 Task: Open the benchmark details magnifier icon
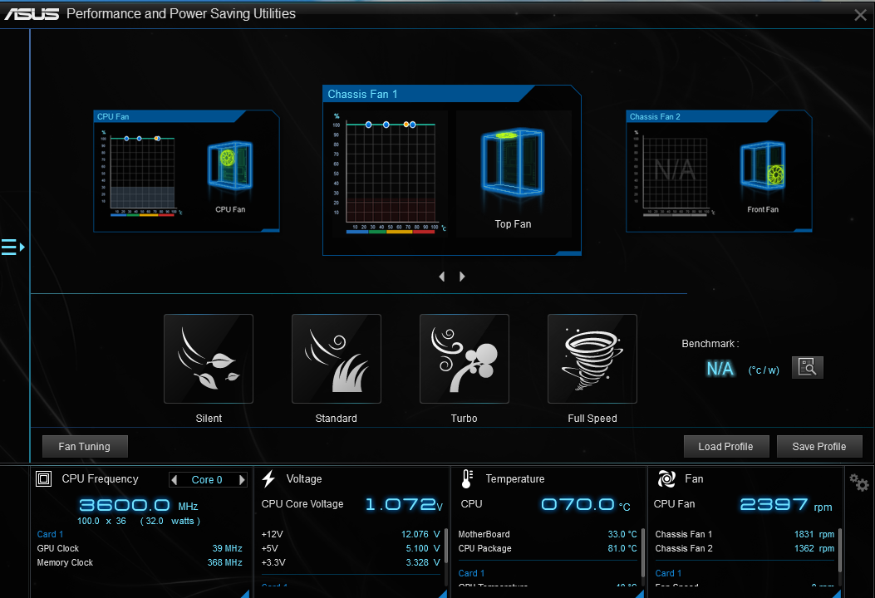point(807,367)
